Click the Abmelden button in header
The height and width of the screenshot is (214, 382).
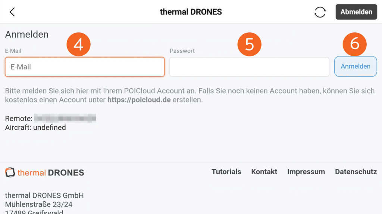point(356,12)
